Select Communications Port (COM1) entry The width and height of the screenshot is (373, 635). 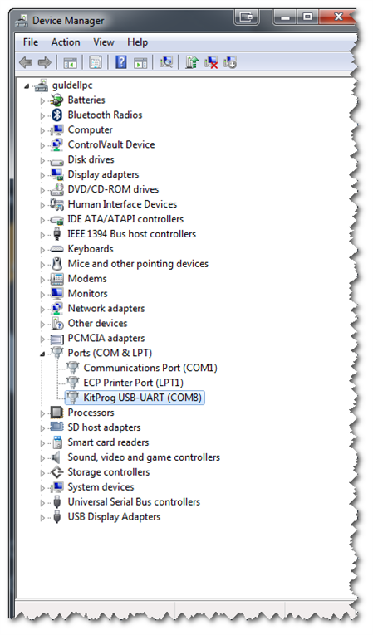click(150, 368)
